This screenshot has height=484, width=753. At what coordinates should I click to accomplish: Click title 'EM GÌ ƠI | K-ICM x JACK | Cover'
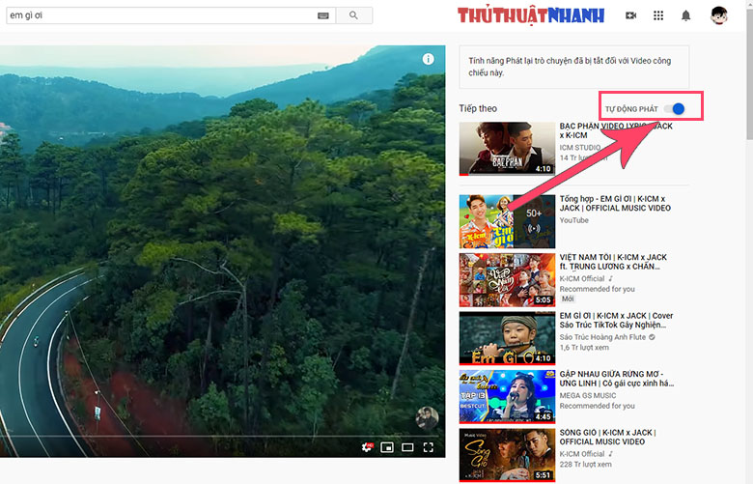tap(616, 320)
